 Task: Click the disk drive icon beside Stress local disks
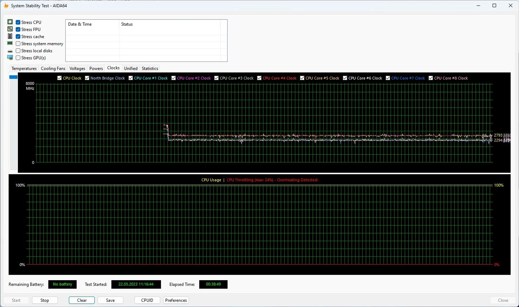click(10, 51)
